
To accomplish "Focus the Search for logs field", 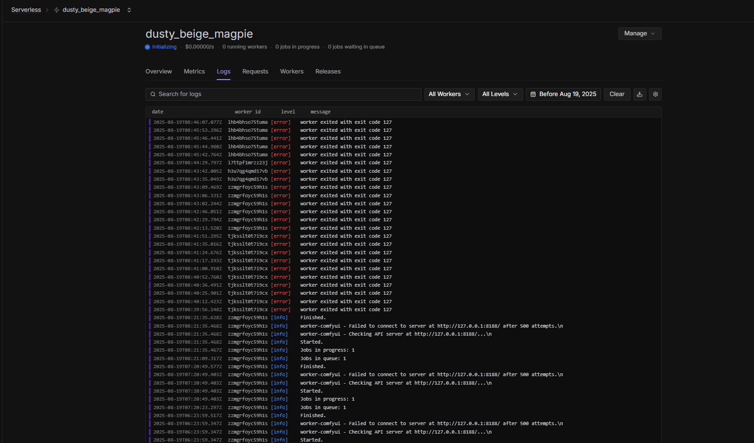I will point(283,94).
